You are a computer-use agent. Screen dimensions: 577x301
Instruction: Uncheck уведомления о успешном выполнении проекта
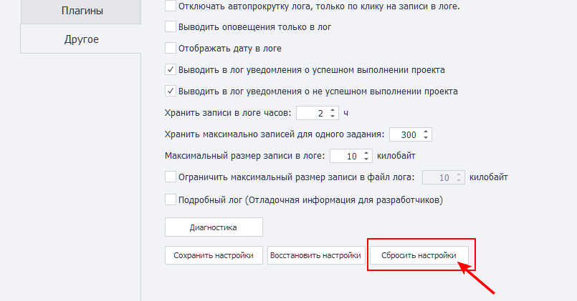pos(171,70)
